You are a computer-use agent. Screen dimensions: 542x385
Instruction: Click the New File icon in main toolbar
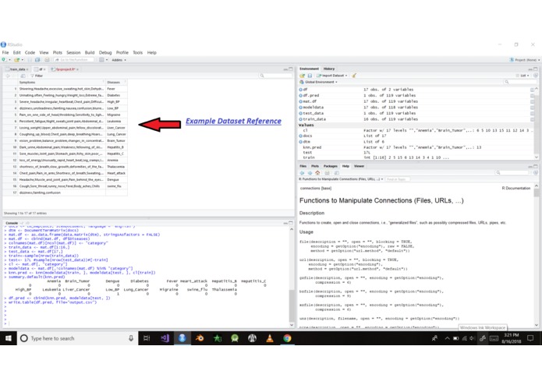click(4, 60)
